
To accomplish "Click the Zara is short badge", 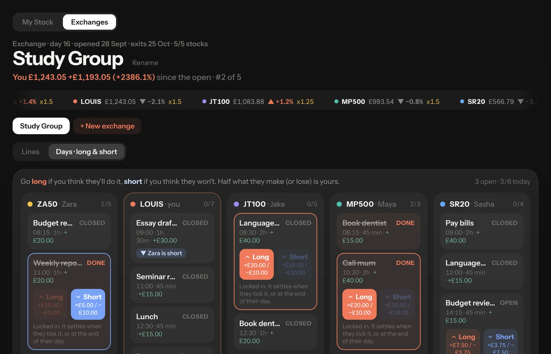I will tap(161, 253).
